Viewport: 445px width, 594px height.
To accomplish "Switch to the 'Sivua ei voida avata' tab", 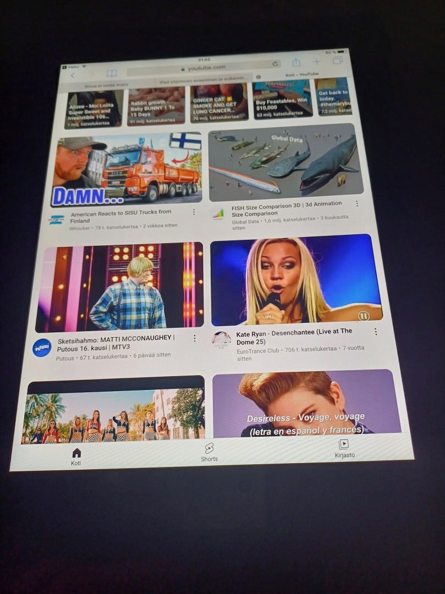I will (106, 86).
